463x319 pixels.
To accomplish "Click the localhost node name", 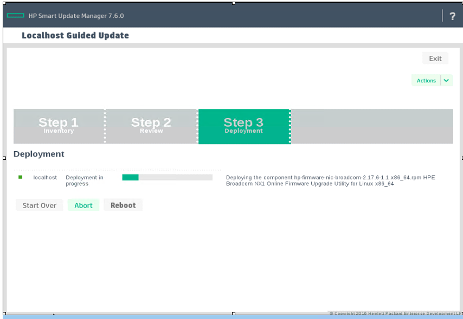I will click(x=45, y=177).
